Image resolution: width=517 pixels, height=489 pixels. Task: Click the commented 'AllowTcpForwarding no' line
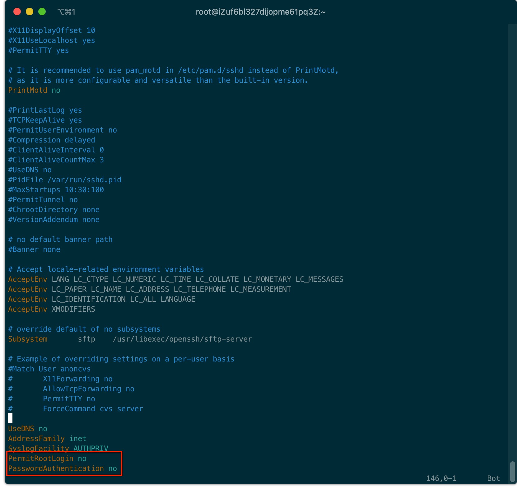click(71, 389)
